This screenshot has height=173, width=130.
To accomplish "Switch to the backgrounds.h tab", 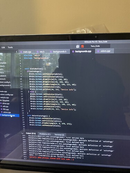I will (59, 52).
